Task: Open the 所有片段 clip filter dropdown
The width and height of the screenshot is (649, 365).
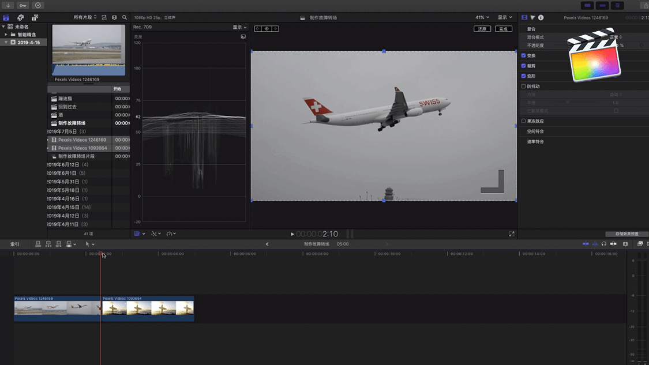Action: point(84,18)
